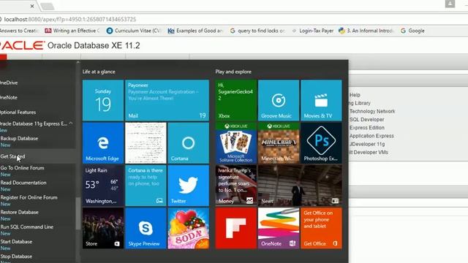Screen dimensions: 468x263
Task: Open 'Examples of Good' bookmark
Action: coord(195,31)
